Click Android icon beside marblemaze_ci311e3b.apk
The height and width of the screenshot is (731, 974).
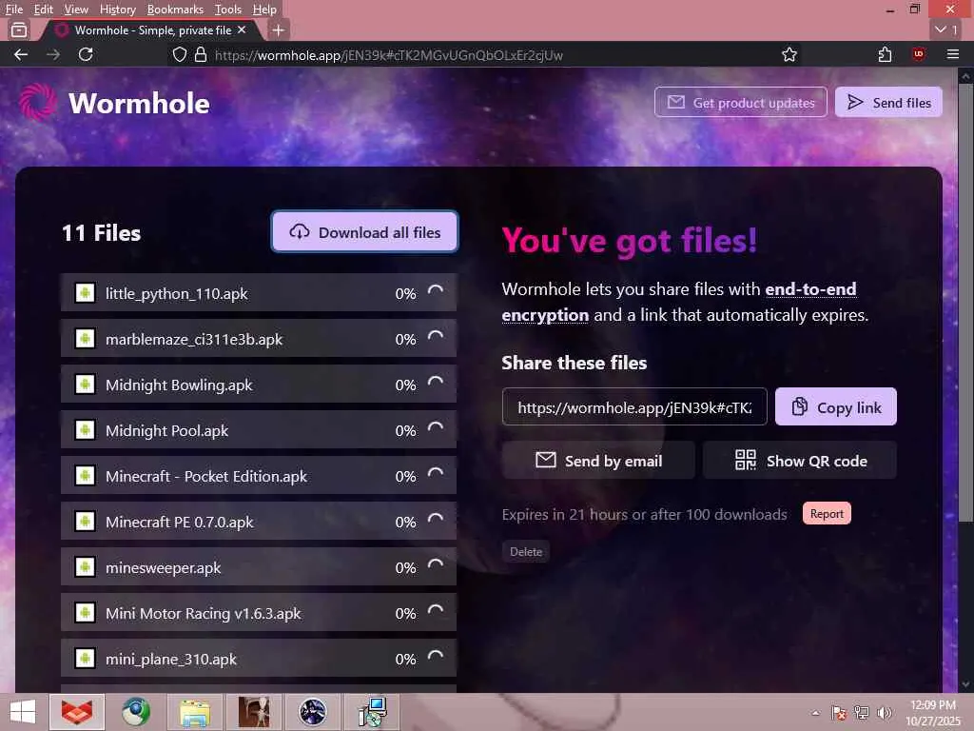(x=85, y=339)
